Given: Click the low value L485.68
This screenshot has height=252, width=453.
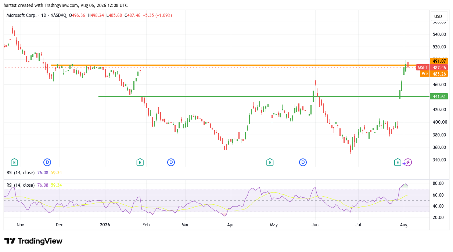Looking at the screenshot, I should click(x=114, y=15).
